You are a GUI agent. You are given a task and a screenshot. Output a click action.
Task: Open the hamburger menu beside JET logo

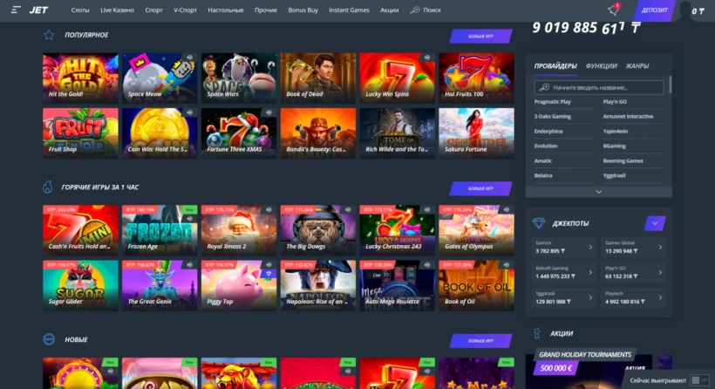click(x=14, y=10)
